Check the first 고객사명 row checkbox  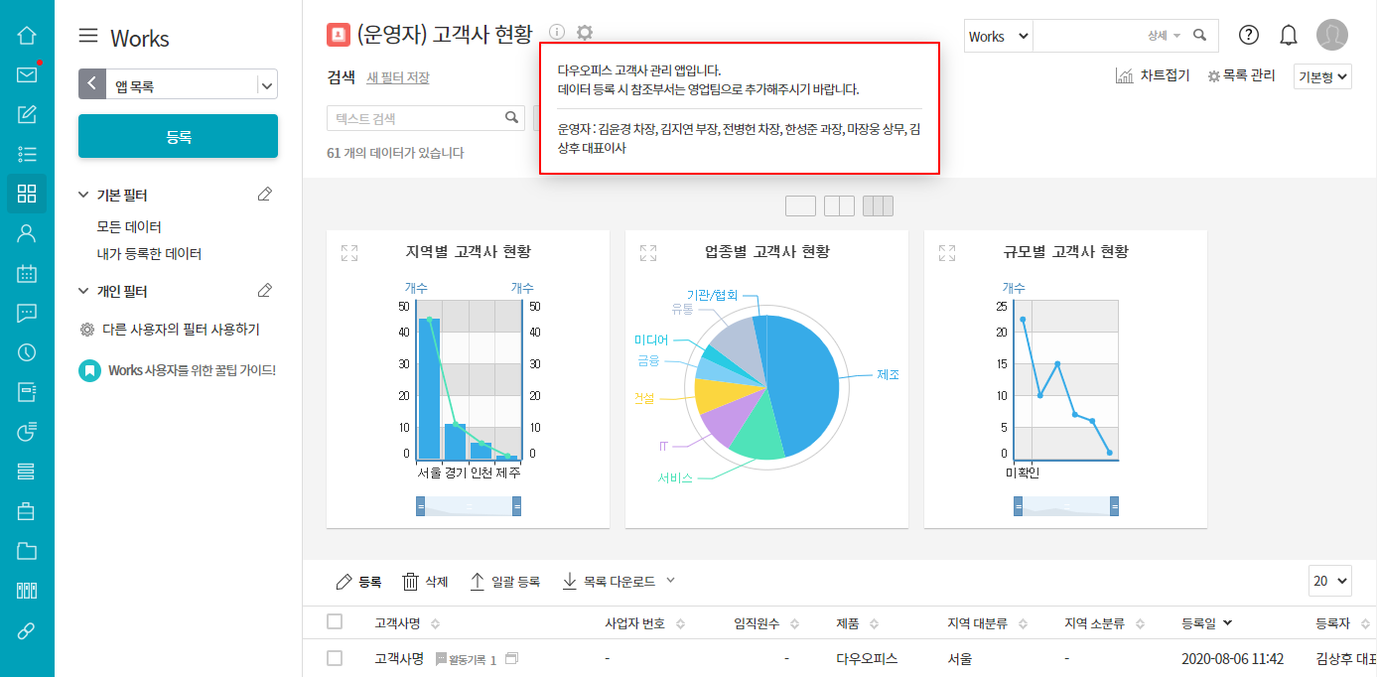click(335, 658)
